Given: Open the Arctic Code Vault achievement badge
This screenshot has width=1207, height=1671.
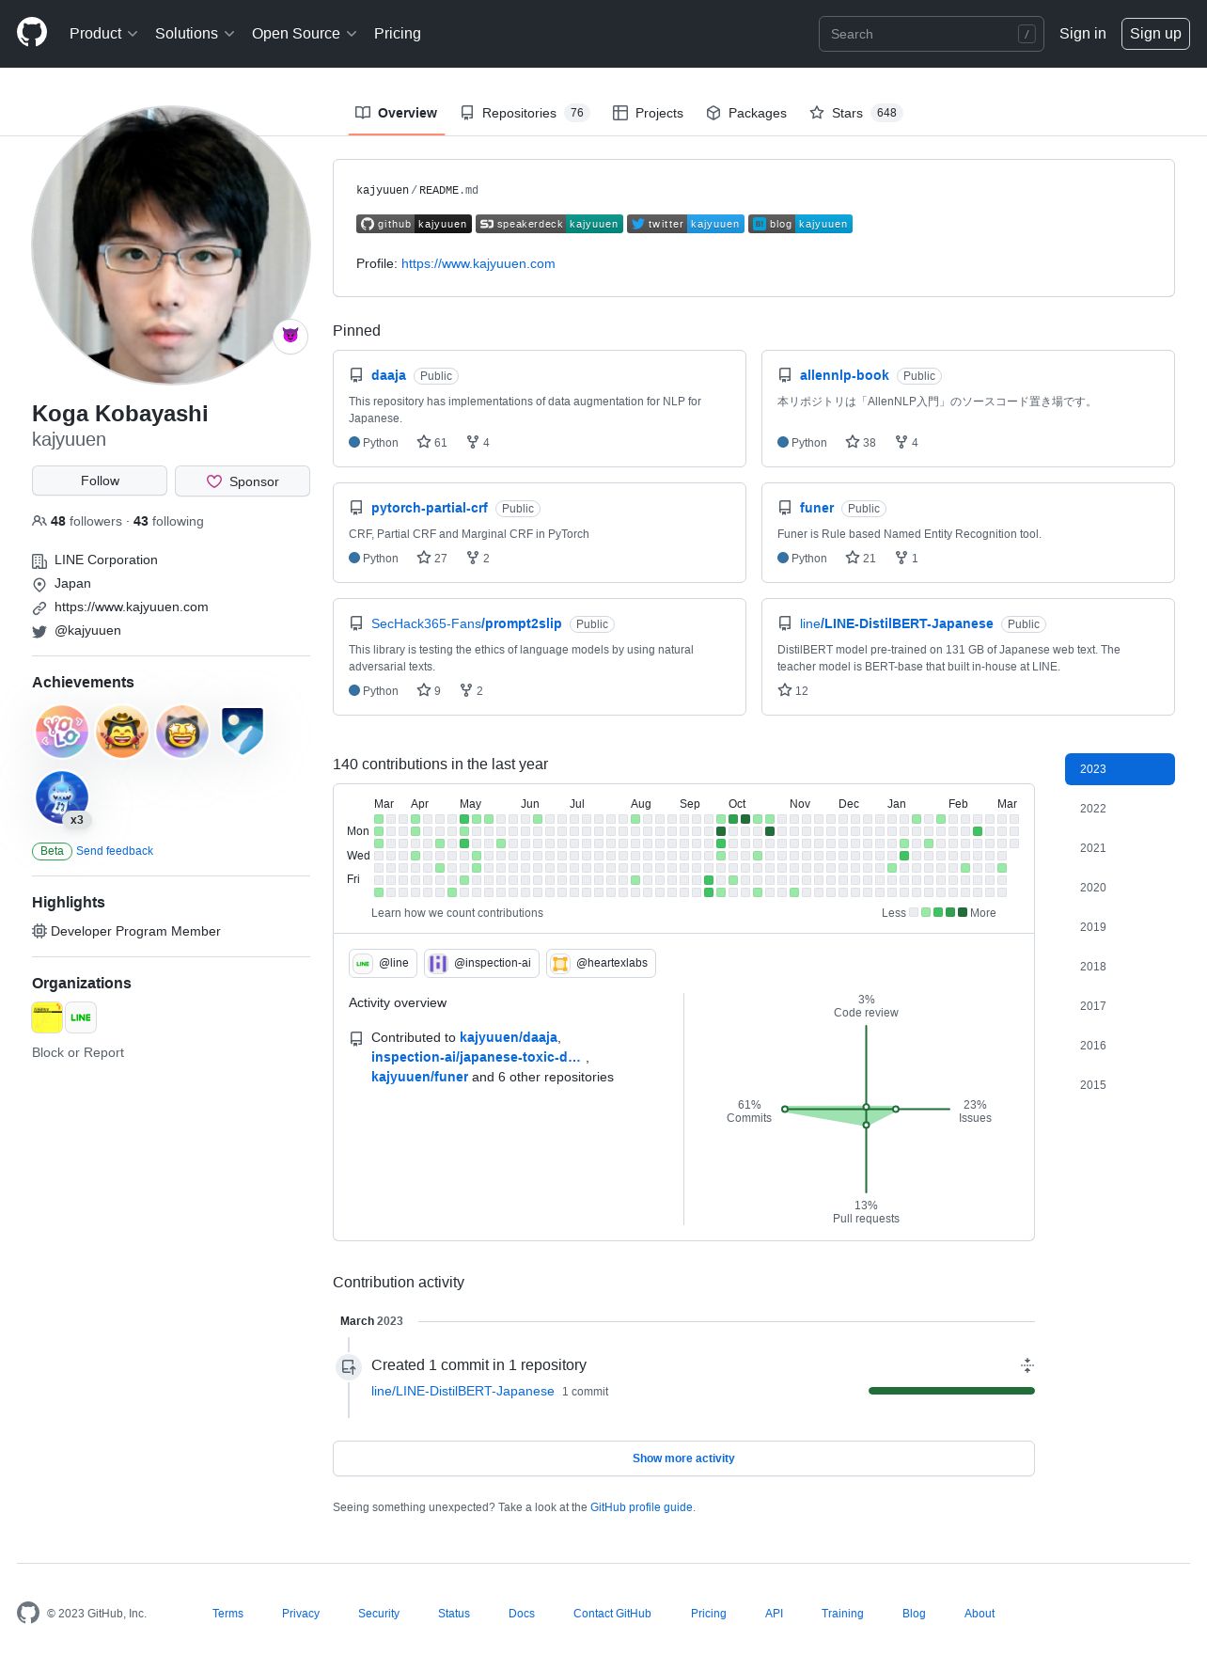Looking at the screenshot, I should tap(243, 732).
